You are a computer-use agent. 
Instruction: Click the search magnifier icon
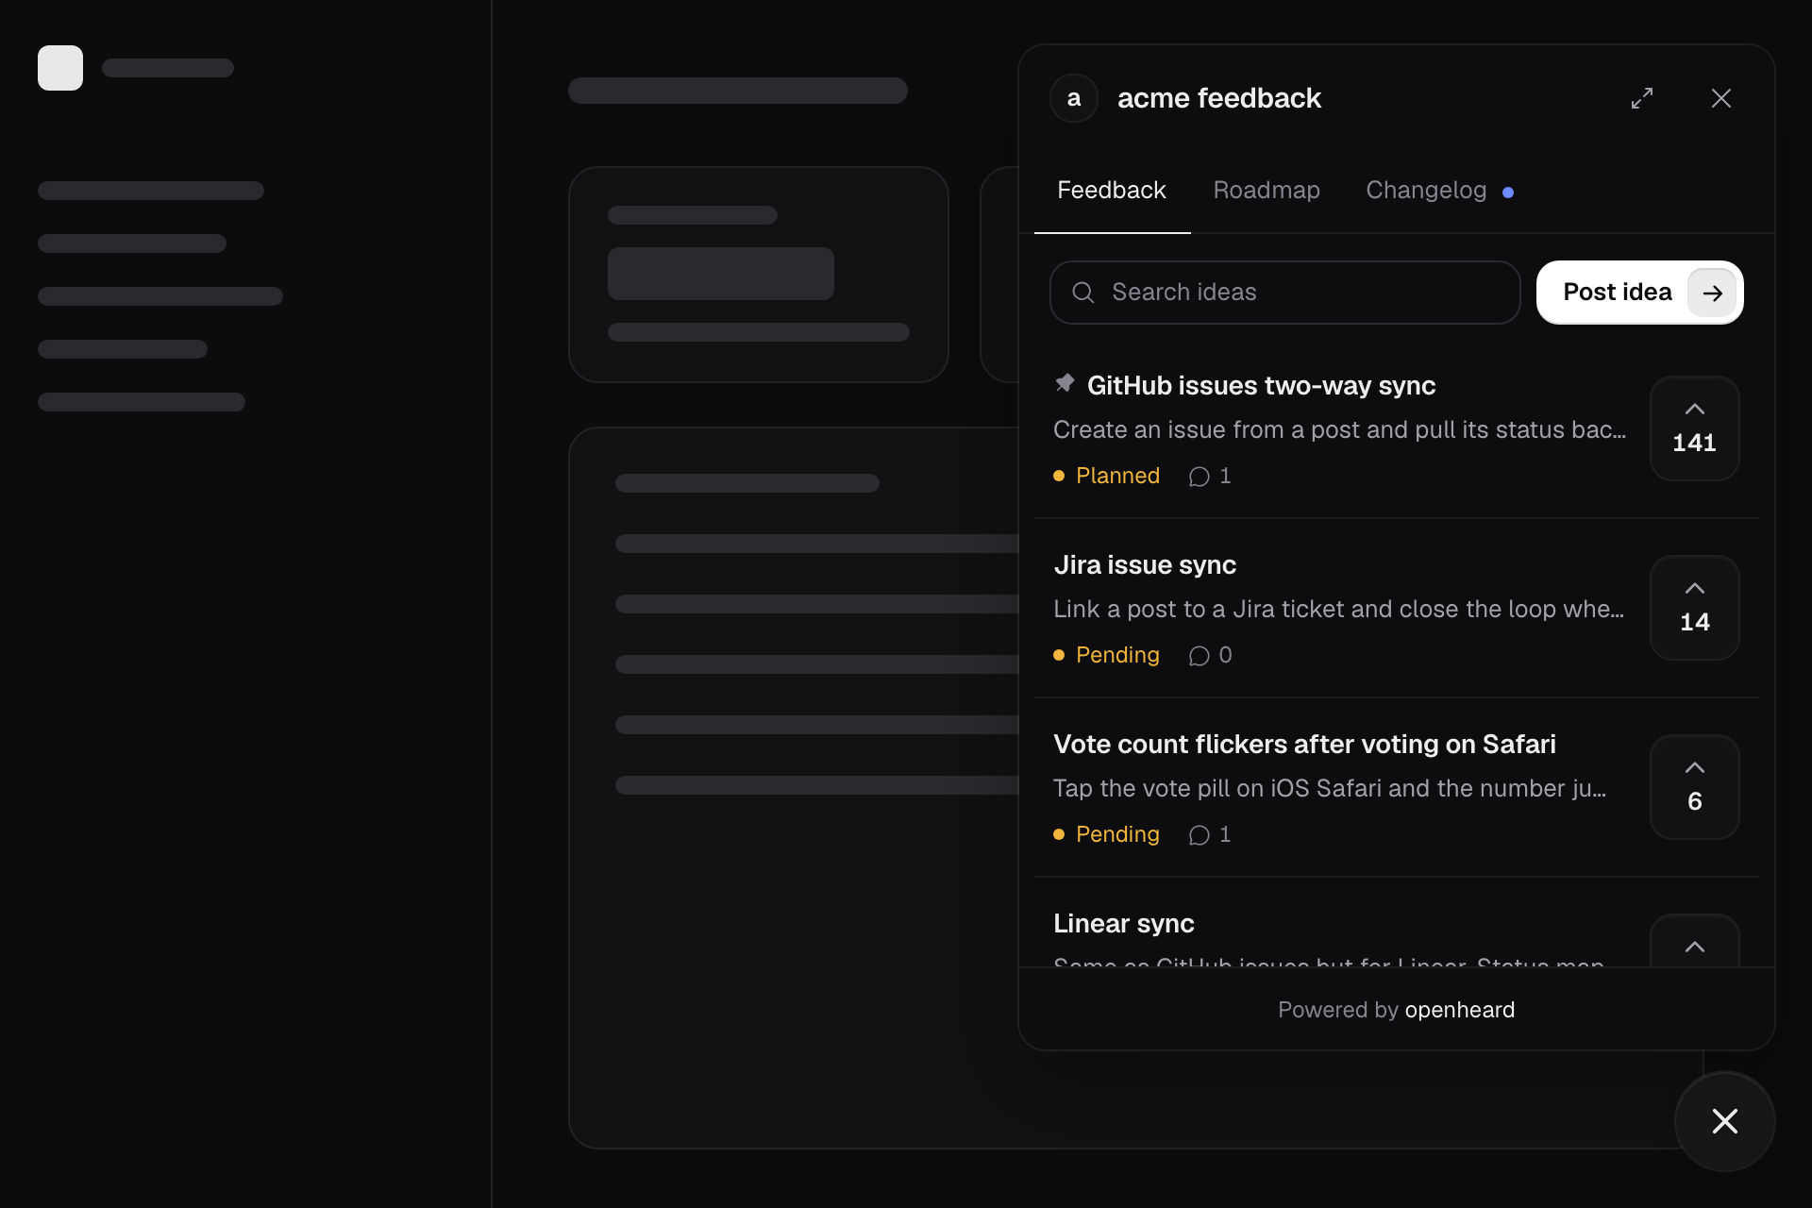(1083, 293)
